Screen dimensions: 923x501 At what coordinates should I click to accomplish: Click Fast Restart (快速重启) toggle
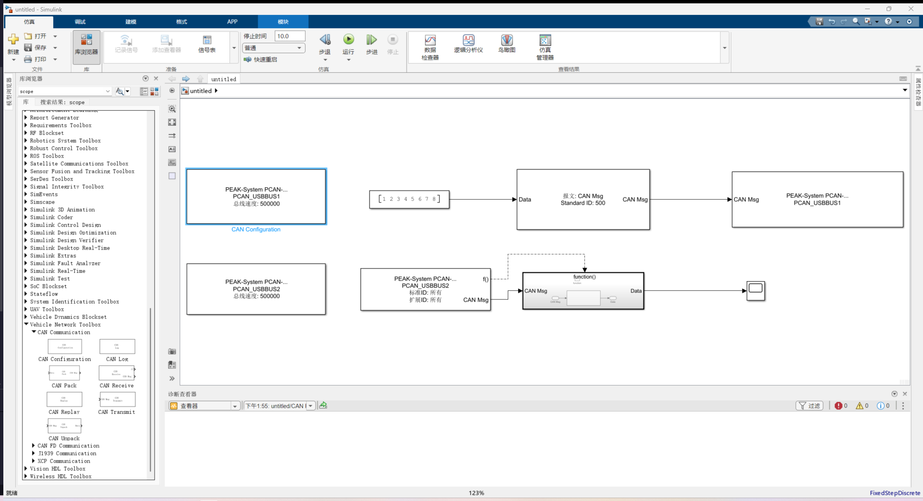tap(261, 59)
